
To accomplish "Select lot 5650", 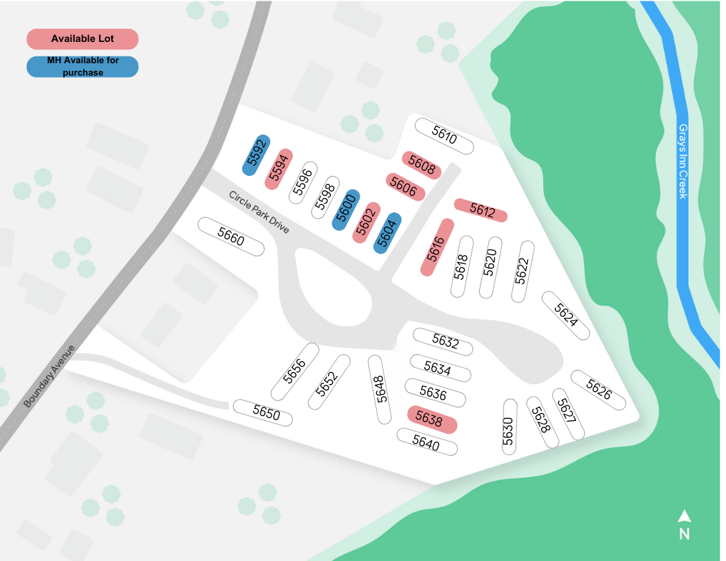I will click(263, 412).
